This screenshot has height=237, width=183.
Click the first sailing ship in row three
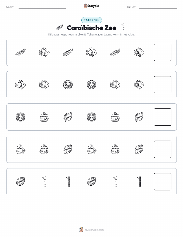coord(44,117)
